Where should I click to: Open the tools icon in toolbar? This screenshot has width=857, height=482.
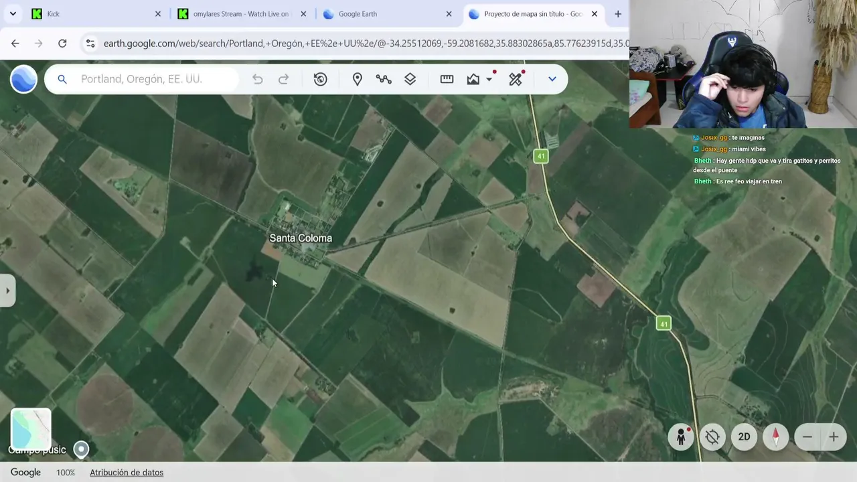tap(516, 79)
